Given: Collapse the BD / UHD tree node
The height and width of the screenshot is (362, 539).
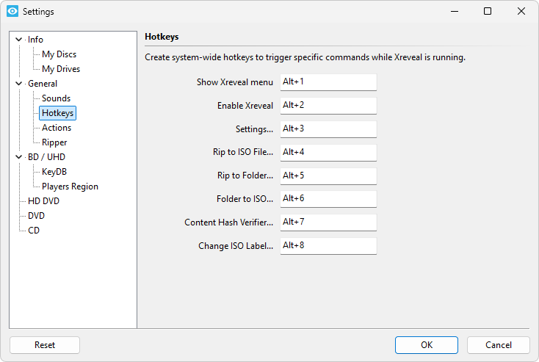Looking at the screenshot, I should tap(18, 157).
